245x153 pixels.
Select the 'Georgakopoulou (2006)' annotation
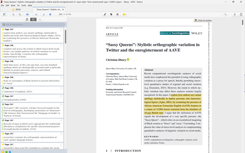tap(32, 98)
